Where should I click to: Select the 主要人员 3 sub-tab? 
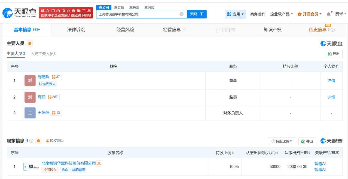tap(16, 54)
